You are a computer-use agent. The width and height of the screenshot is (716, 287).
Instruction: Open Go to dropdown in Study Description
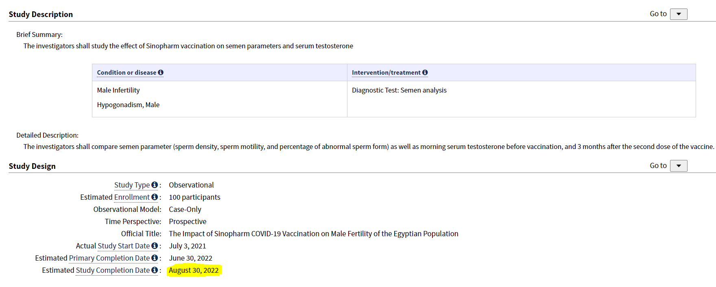pyautogui.click(x=679, y=14)
